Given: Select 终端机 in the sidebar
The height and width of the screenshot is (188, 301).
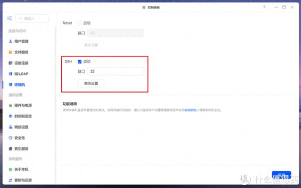Looking at the screenshot, I should click(17, 84).
